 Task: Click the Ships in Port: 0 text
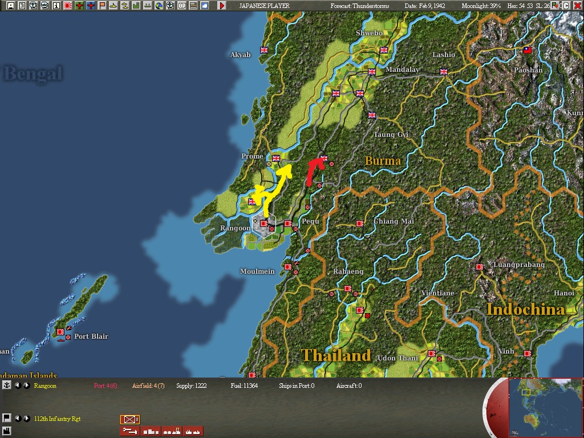[x=297, y=386]
